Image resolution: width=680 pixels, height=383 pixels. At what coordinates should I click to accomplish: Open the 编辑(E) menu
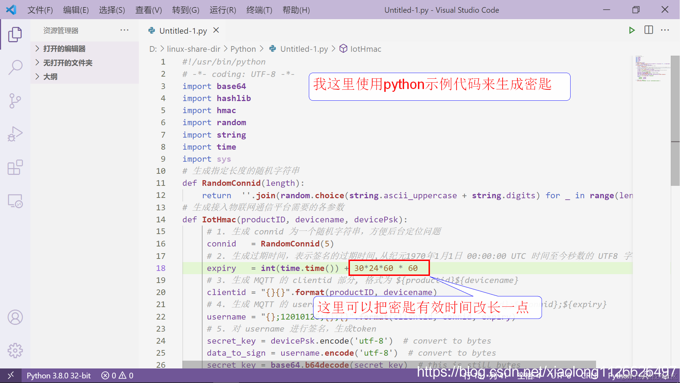pyautogui.click(x=76, y=10)
